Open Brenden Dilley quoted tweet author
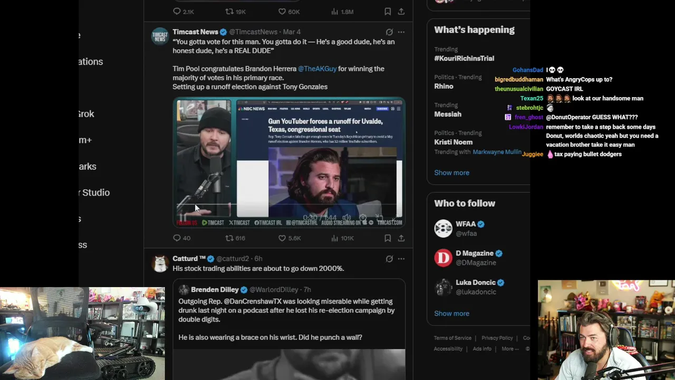Image resolution: width=675 pixels, height=380 pixels. click(215, 290)
